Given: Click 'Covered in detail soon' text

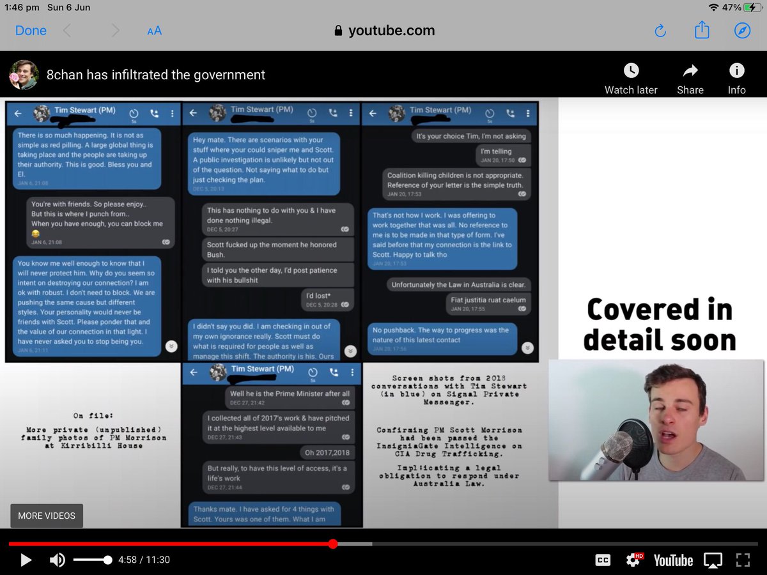Looking at the screenshot, I should point(660,325).
